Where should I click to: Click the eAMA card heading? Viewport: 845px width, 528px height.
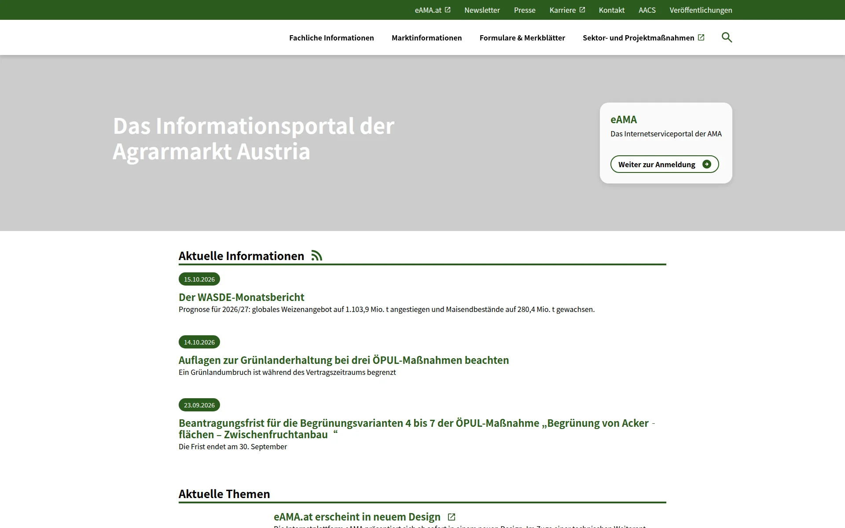point(624,119)
